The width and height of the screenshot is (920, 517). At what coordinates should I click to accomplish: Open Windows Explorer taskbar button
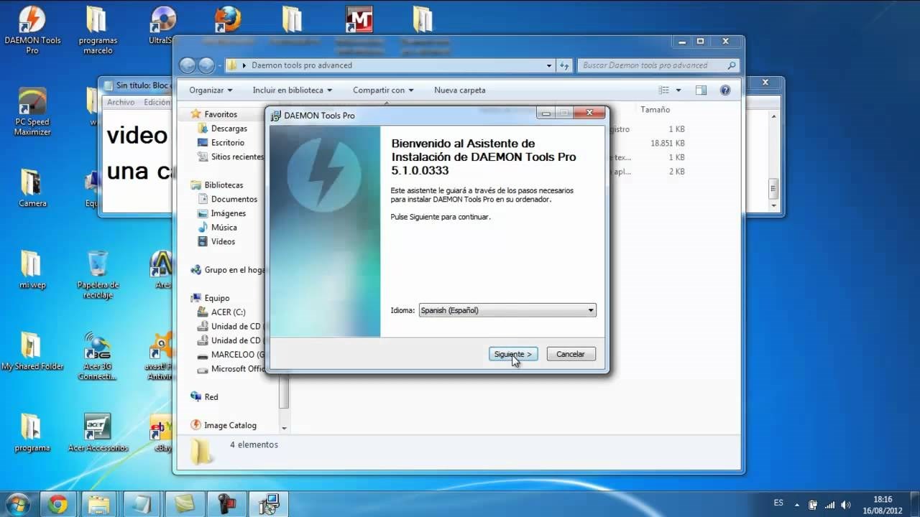(x=99, y=504)
